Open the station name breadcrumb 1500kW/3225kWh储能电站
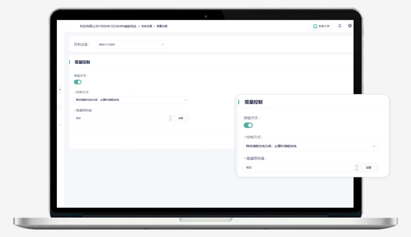The height and width of the screenshot is (237, 411). pyautogui.click(x=108, y=26)
